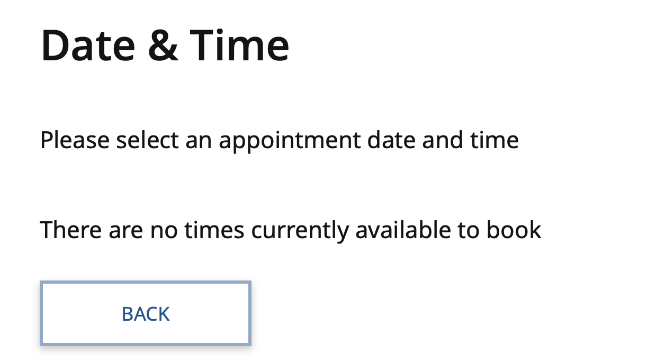The width and height of the screenshot is (665, 362).
Task: Click the word 'There' in the availability message
Action: pyautogui.click(x=70, y=230)
